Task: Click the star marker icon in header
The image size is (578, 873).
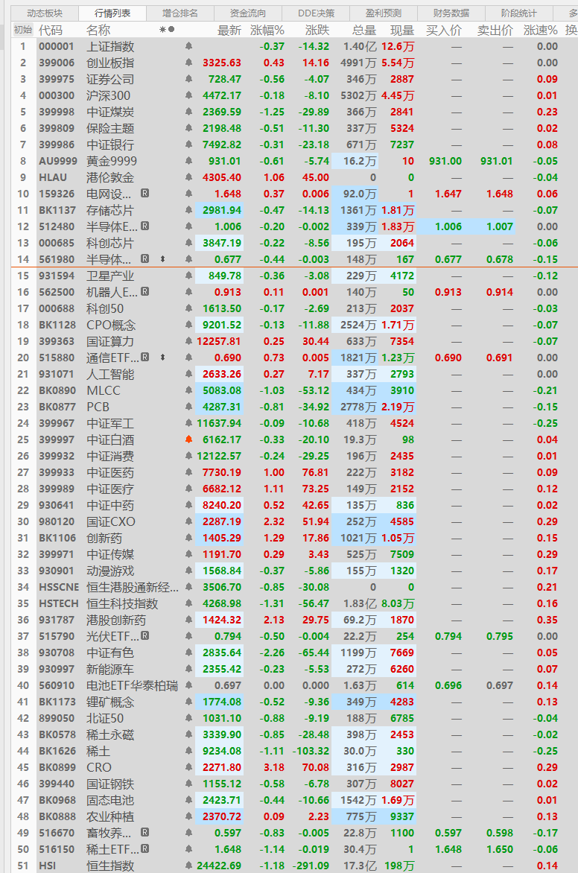Action: point(162,30)
